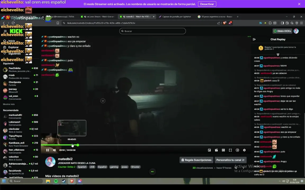
Task: Open the Kick profile avatar menu
Action: coord(296,31)
